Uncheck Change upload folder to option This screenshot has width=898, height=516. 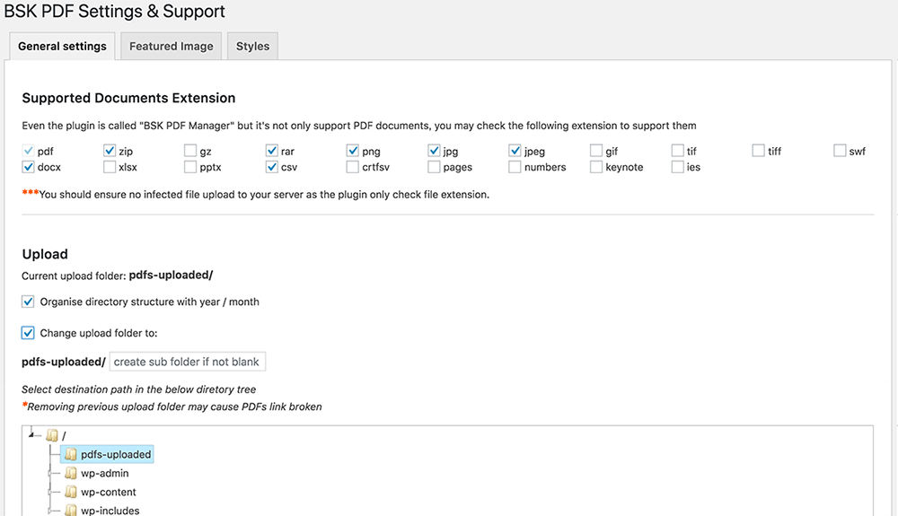click(28, 333)
